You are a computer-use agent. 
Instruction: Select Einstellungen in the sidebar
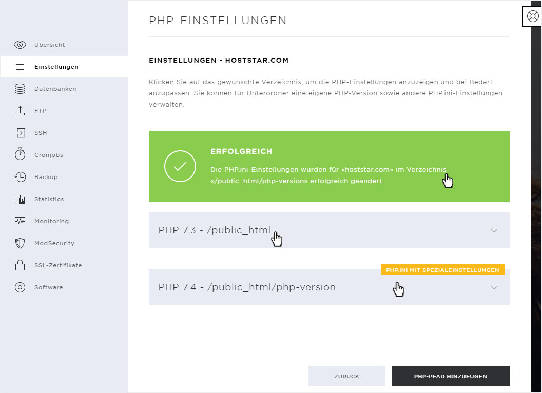coord(64,67)
